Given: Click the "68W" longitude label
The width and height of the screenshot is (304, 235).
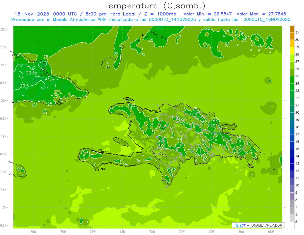Looking at the screenshot, I should [x=271, y=232].
